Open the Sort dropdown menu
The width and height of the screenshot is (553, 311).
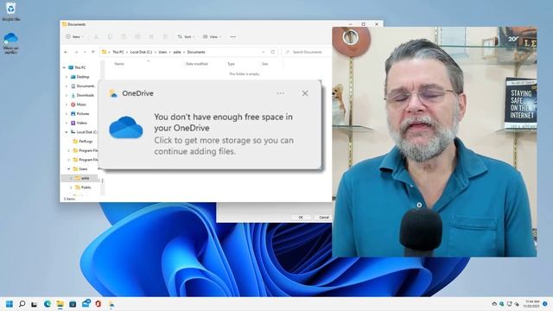tap(186, 36)
